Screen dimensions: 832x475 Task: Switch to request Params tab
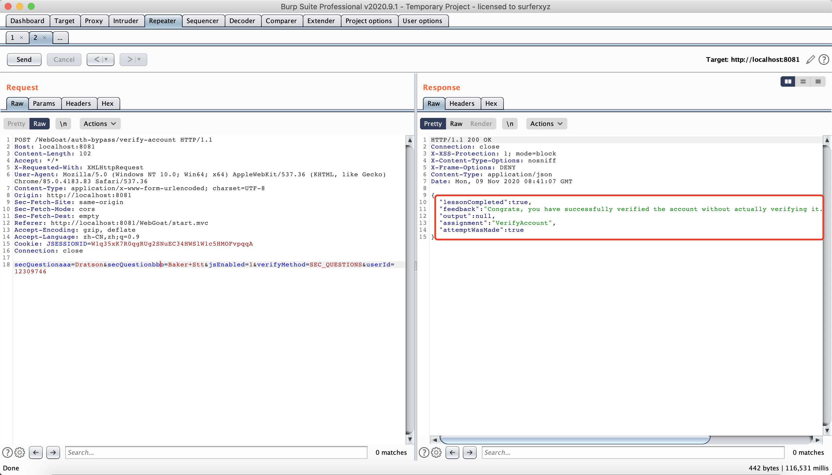point(44,103)
